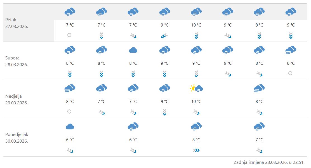Click the 7 °C temperature in Ponedjeljak row

click(x=259, y=140)
